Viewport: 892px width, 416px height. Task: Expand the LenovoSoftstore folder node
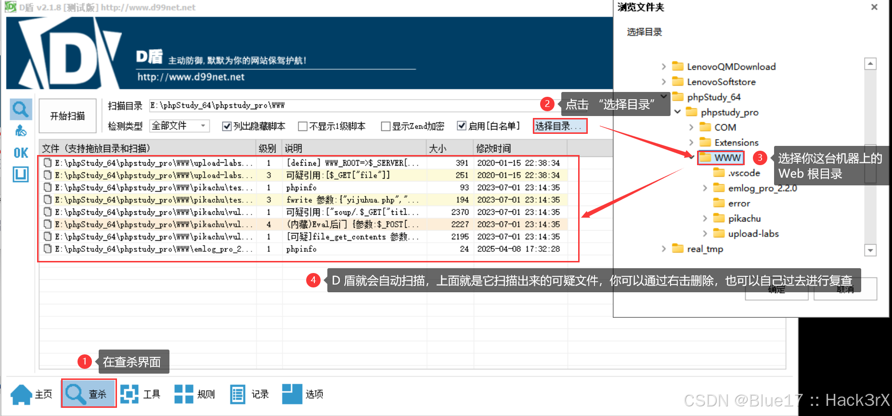[663, 82]
